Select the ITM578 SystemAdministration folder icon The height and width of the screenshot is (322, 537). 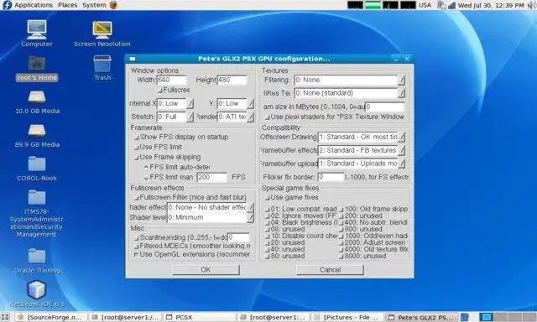pyautogui.click(x=36, y=213)
